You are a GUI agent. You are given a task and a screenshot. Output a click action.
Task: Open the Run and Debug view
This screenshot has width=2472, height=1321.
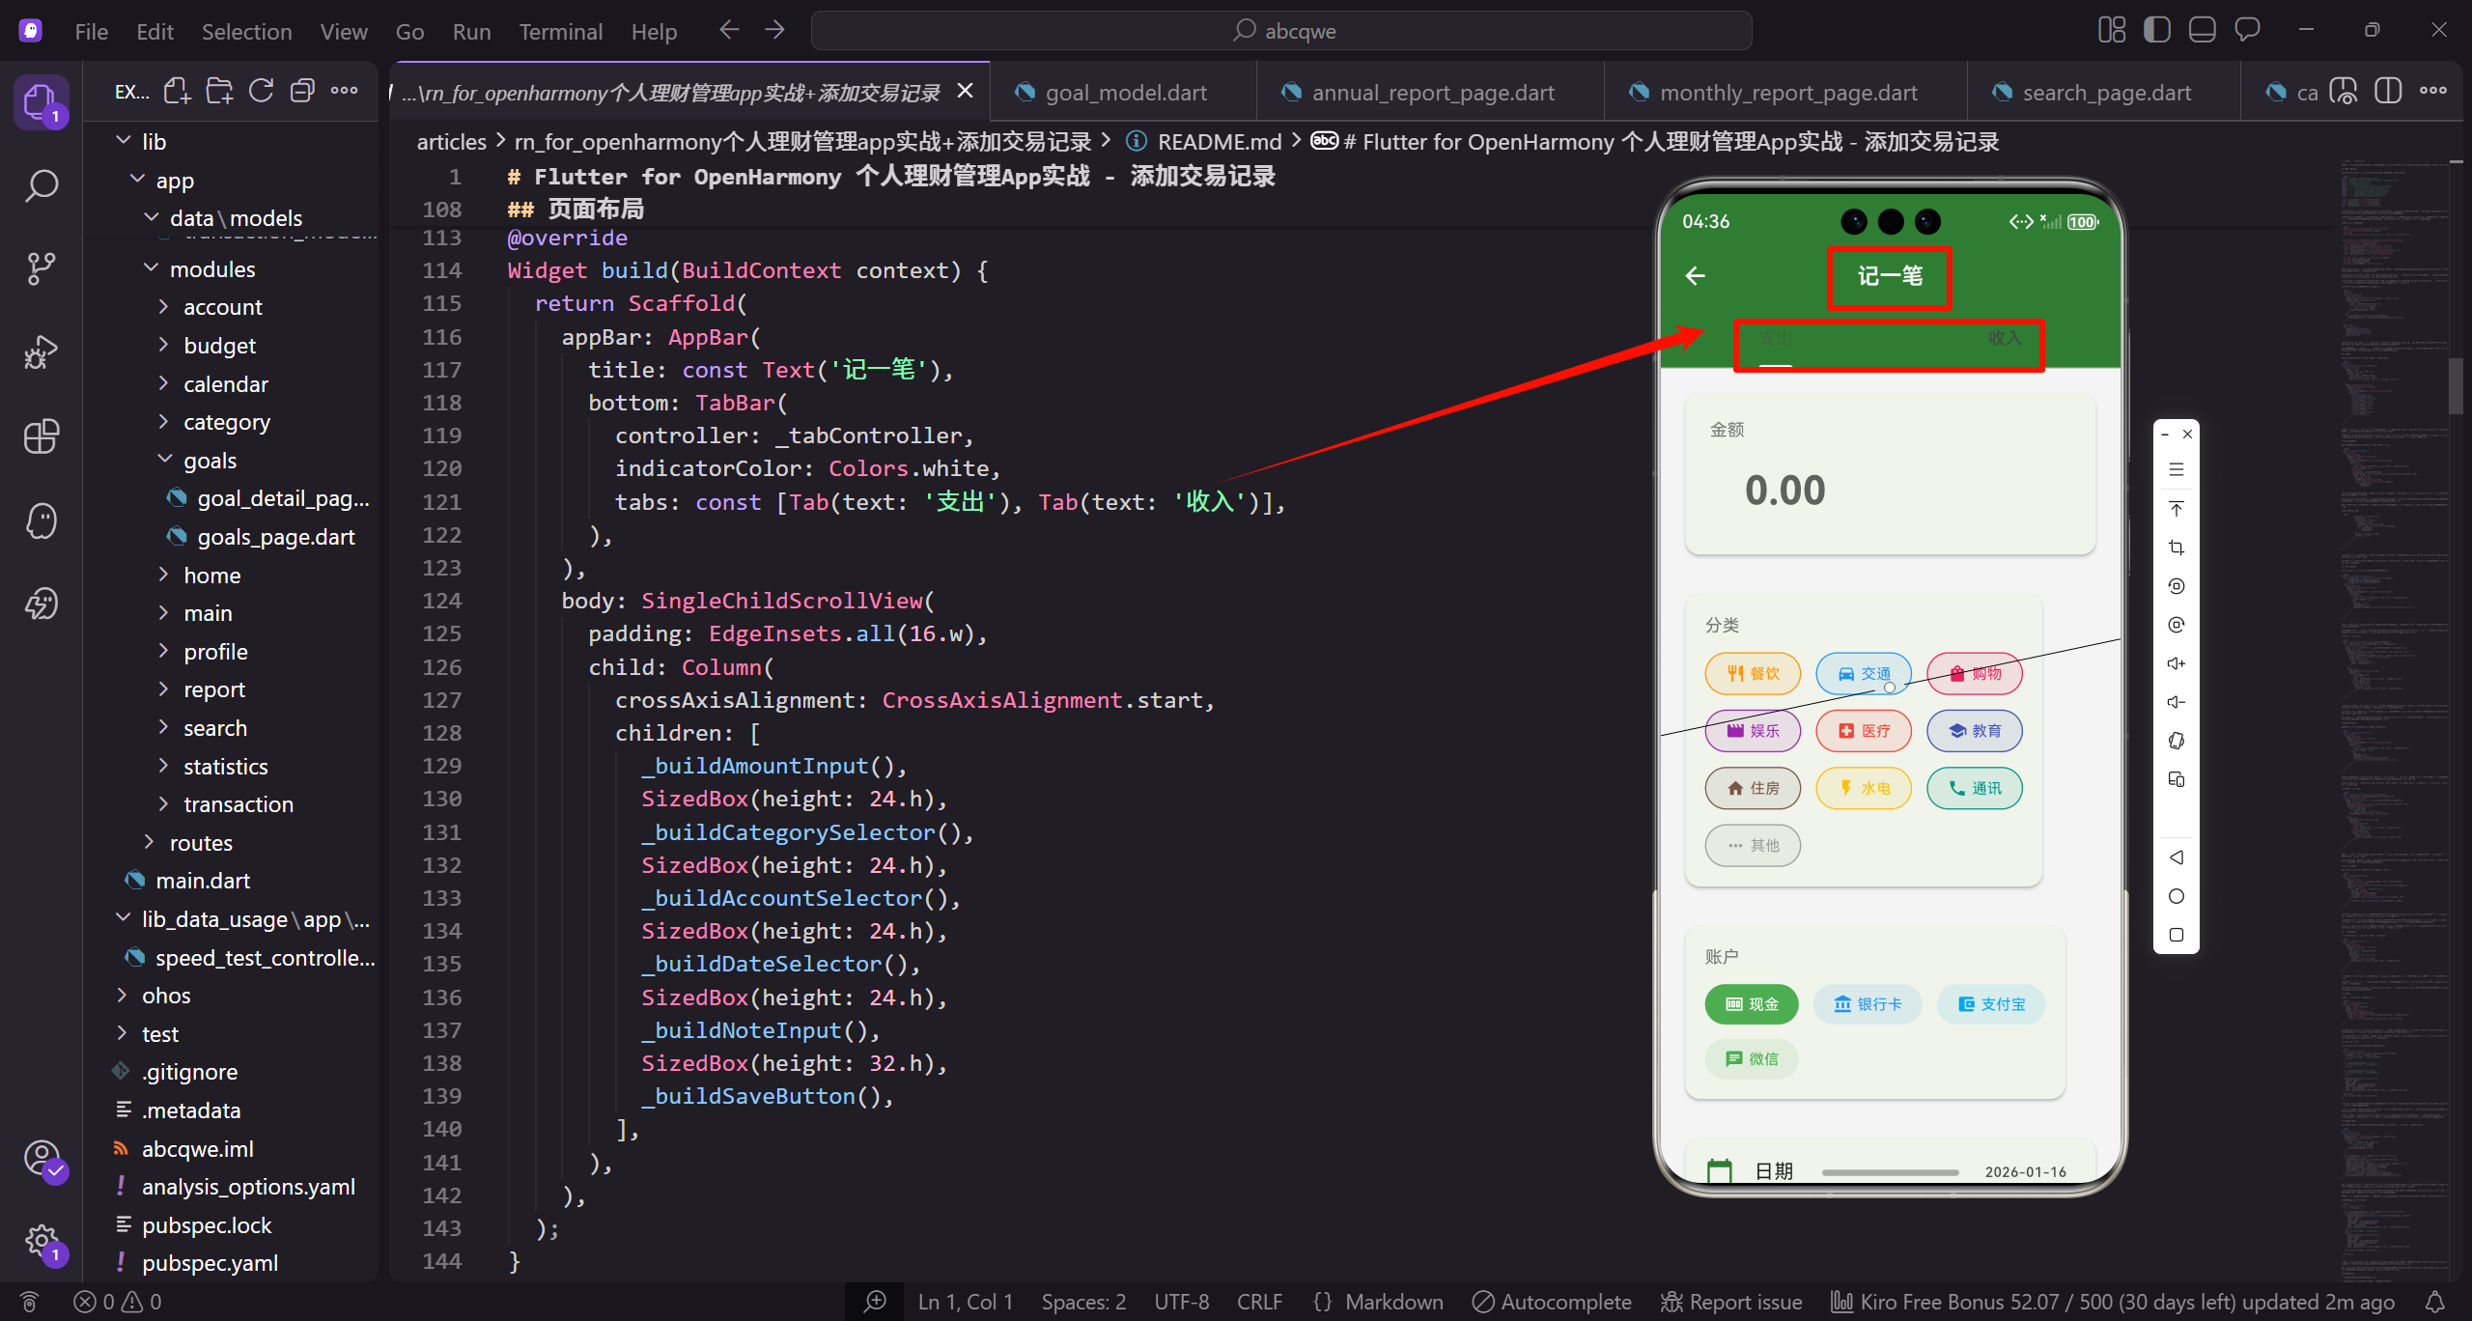click(x=42, y=352)
